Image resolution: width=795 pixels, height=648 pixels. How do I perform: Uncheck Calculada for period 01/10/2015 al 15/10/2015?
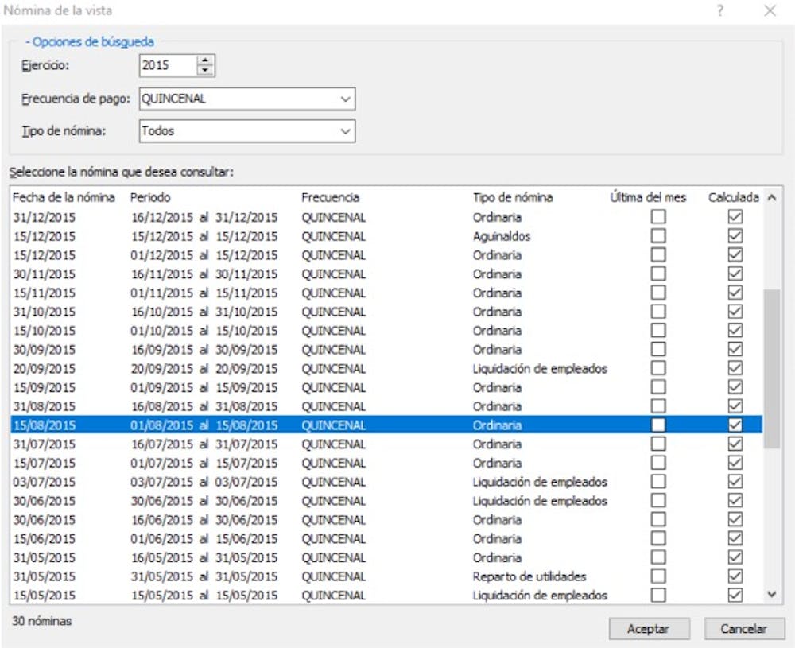[x=735, y=331]
